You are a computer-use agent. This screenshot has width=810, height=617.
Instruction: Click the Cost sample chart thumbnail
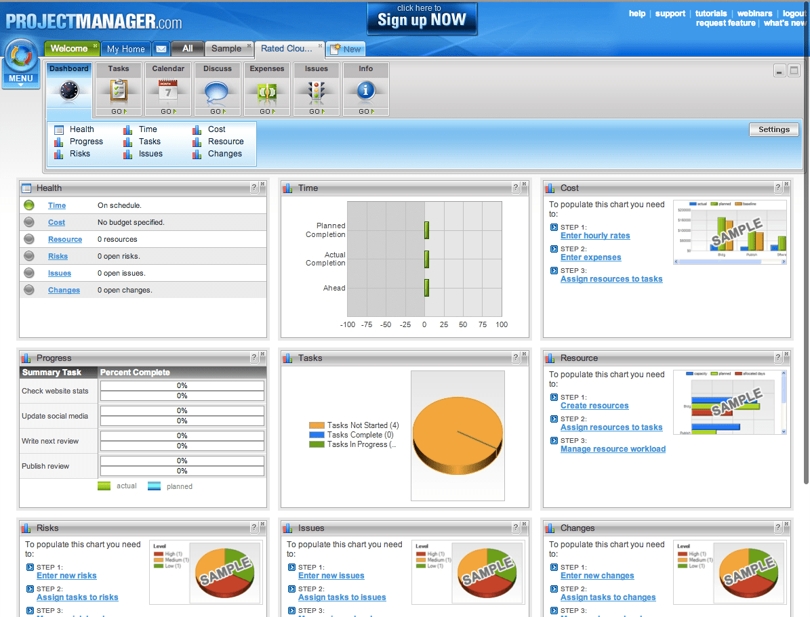(x=730, y=232)
